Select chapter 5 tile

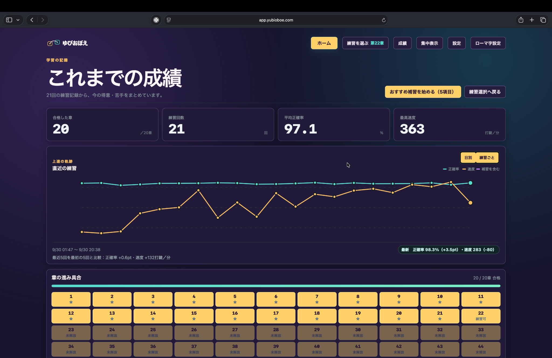click(235, 299)
